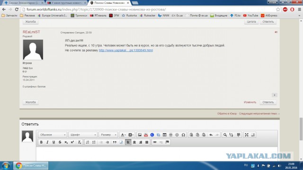
Task: Toggle italic formatting in reply editor
Action: (47, 142)
